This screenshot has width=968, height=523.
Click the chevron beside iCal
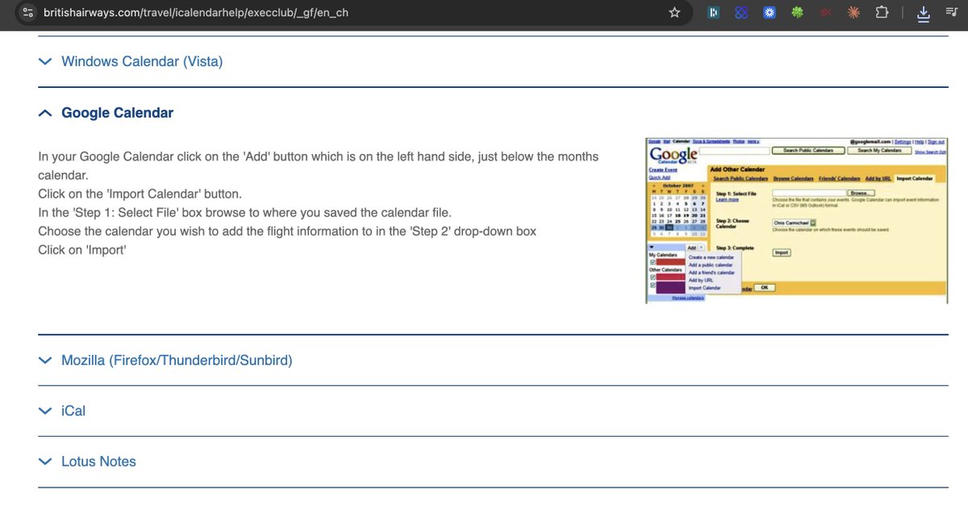45,411
